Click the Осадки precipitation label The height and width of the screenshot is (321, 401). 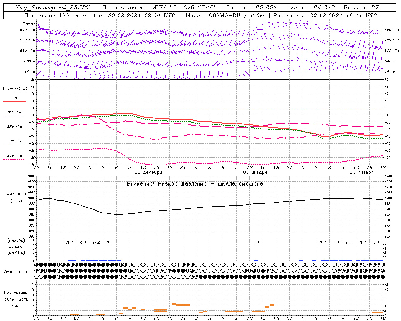pos(16,246)
